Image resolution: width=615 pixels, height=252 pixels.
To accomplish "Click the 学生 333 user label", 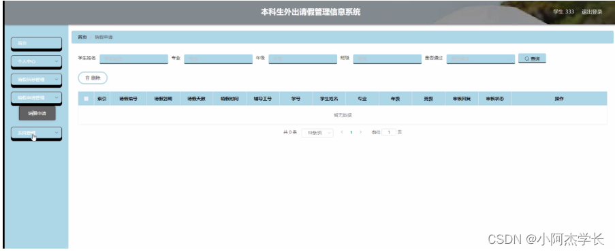I will click(x=564, y=12).
